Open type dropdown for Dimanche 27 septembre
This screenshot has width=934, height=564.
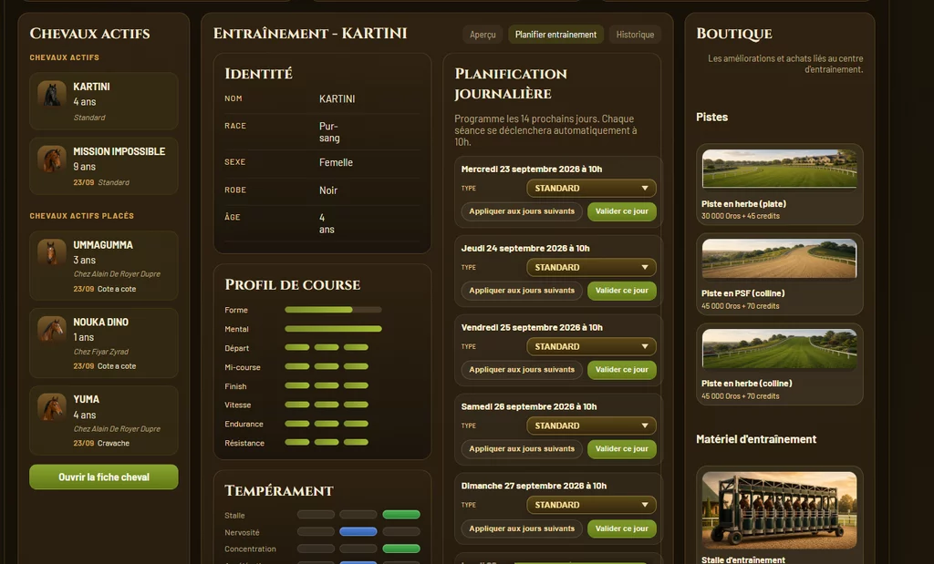tap(591, 505)
